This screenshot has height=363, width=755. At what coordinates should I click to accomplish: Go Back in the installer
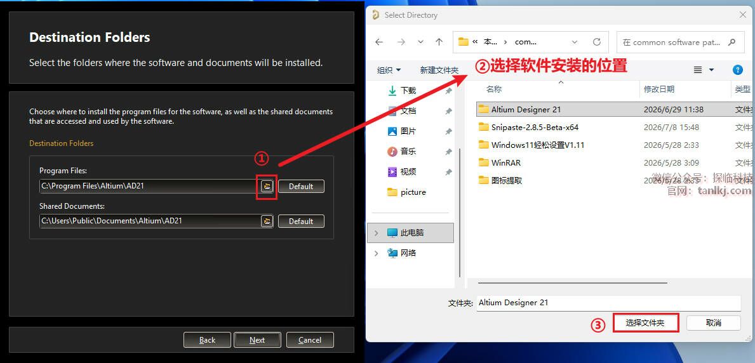[207, 340]
